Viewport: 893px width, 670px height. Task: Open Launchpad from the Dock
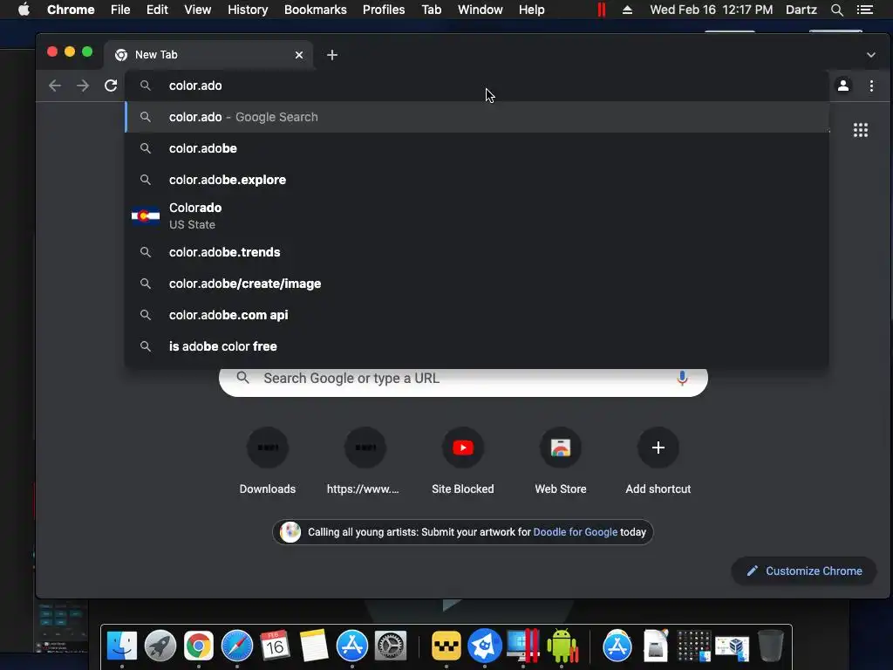(x=160, y=646)
